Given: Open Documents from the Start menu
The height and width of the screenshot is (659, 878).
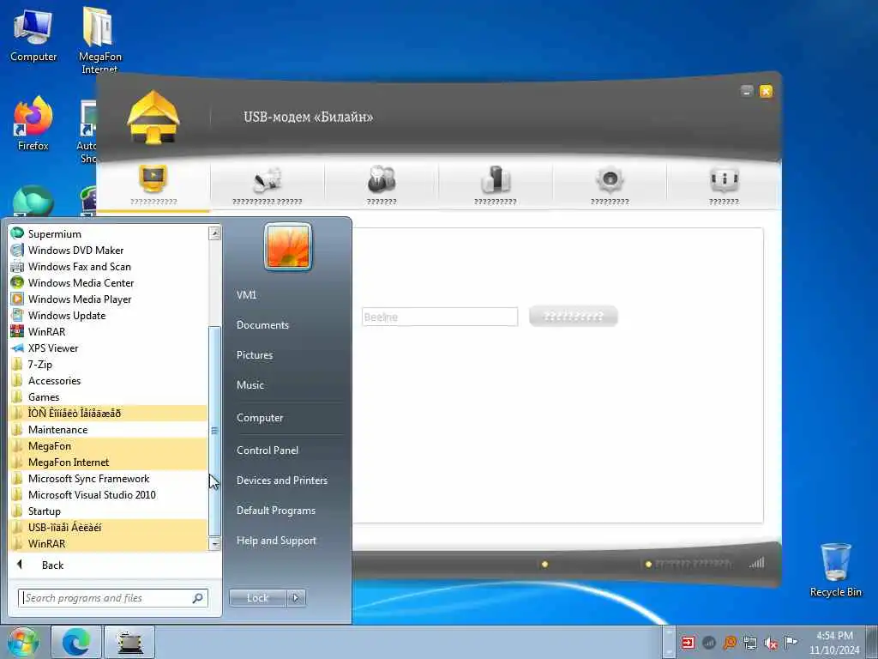Looking at the screenshot, I should point(262,325).
